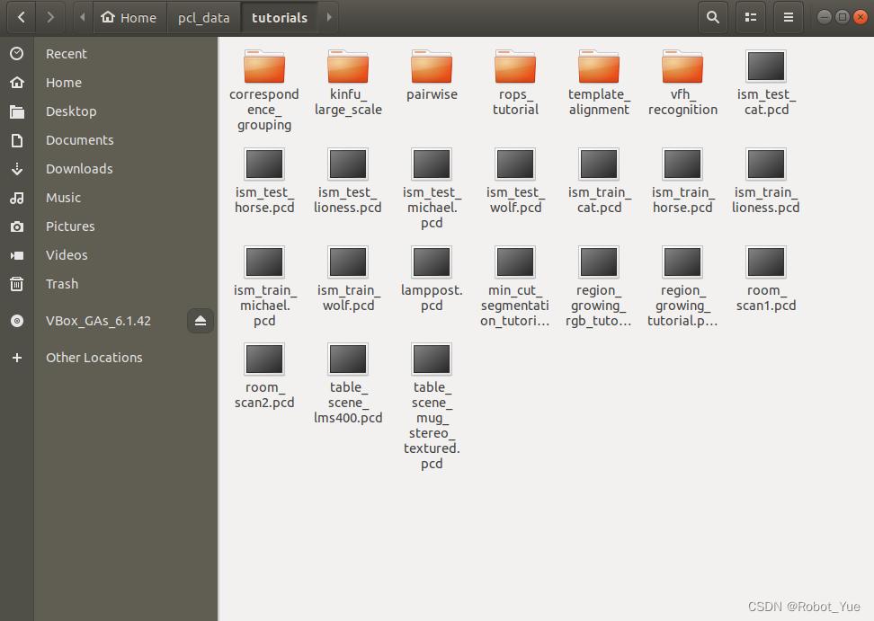874x621 pixels.
Task: Click the Home path bar button
Action: pos(129,18)
